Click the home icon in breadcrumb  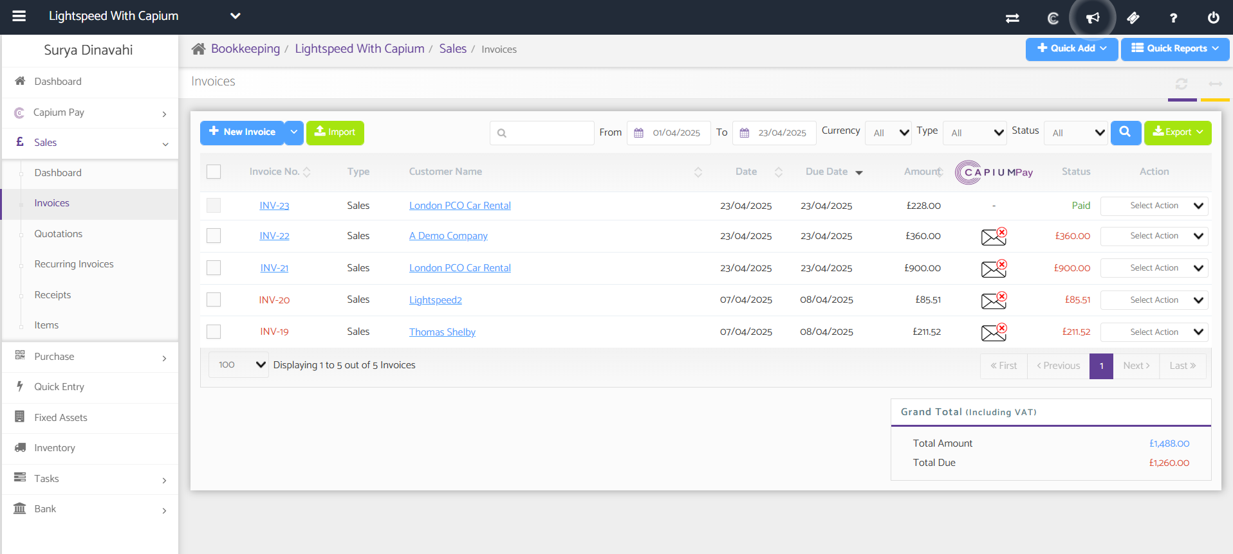pos(198,49)
